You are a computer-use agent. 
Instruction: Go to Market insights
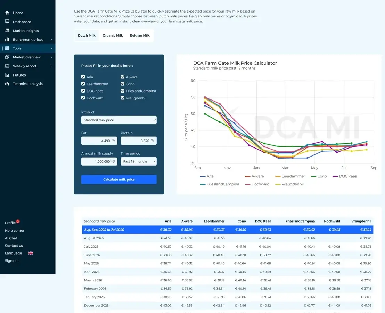(26, 31)
